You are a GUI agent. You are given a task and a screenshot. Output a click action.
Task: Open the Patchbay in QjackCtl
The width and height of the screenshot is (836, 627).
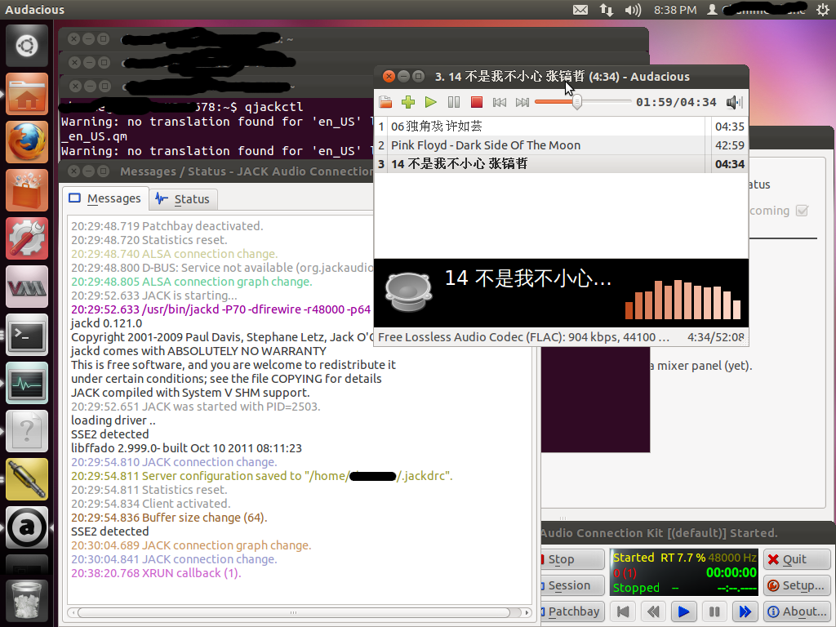point(571,611)
